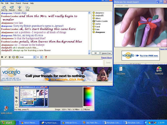
Task: Click the IM button
Action: point(96,53)
